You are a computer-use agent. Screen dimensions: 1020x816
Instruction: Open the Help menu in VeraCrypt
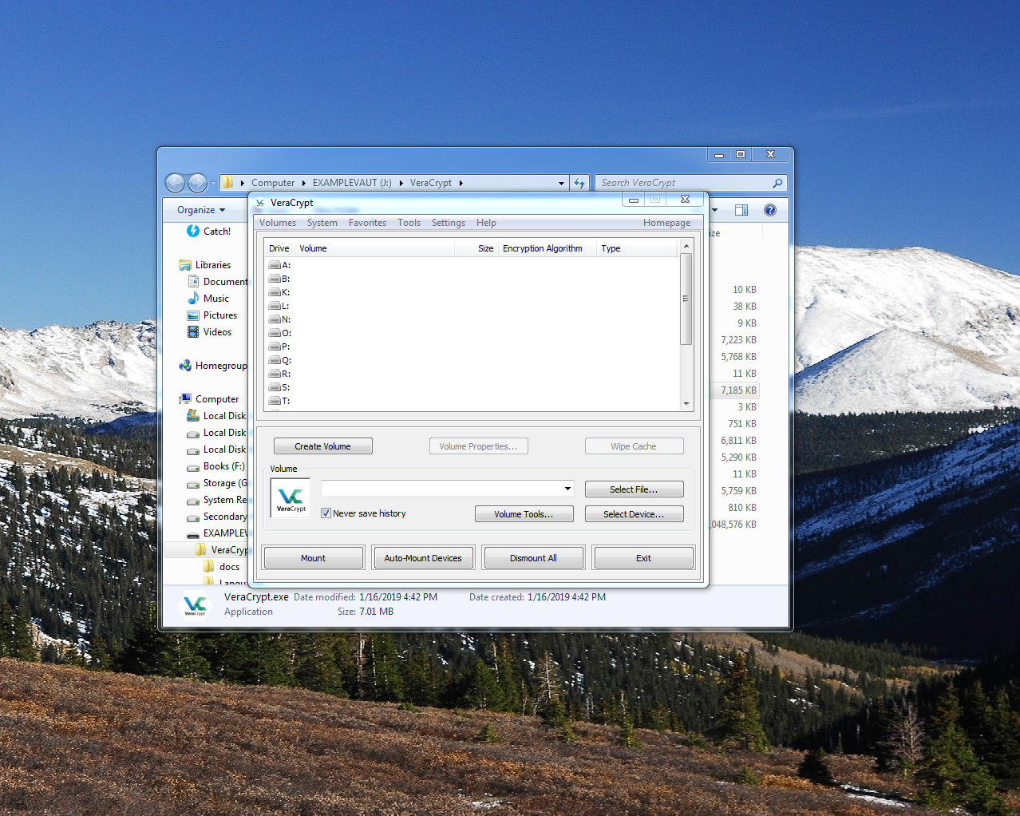(x=487, y=223)
